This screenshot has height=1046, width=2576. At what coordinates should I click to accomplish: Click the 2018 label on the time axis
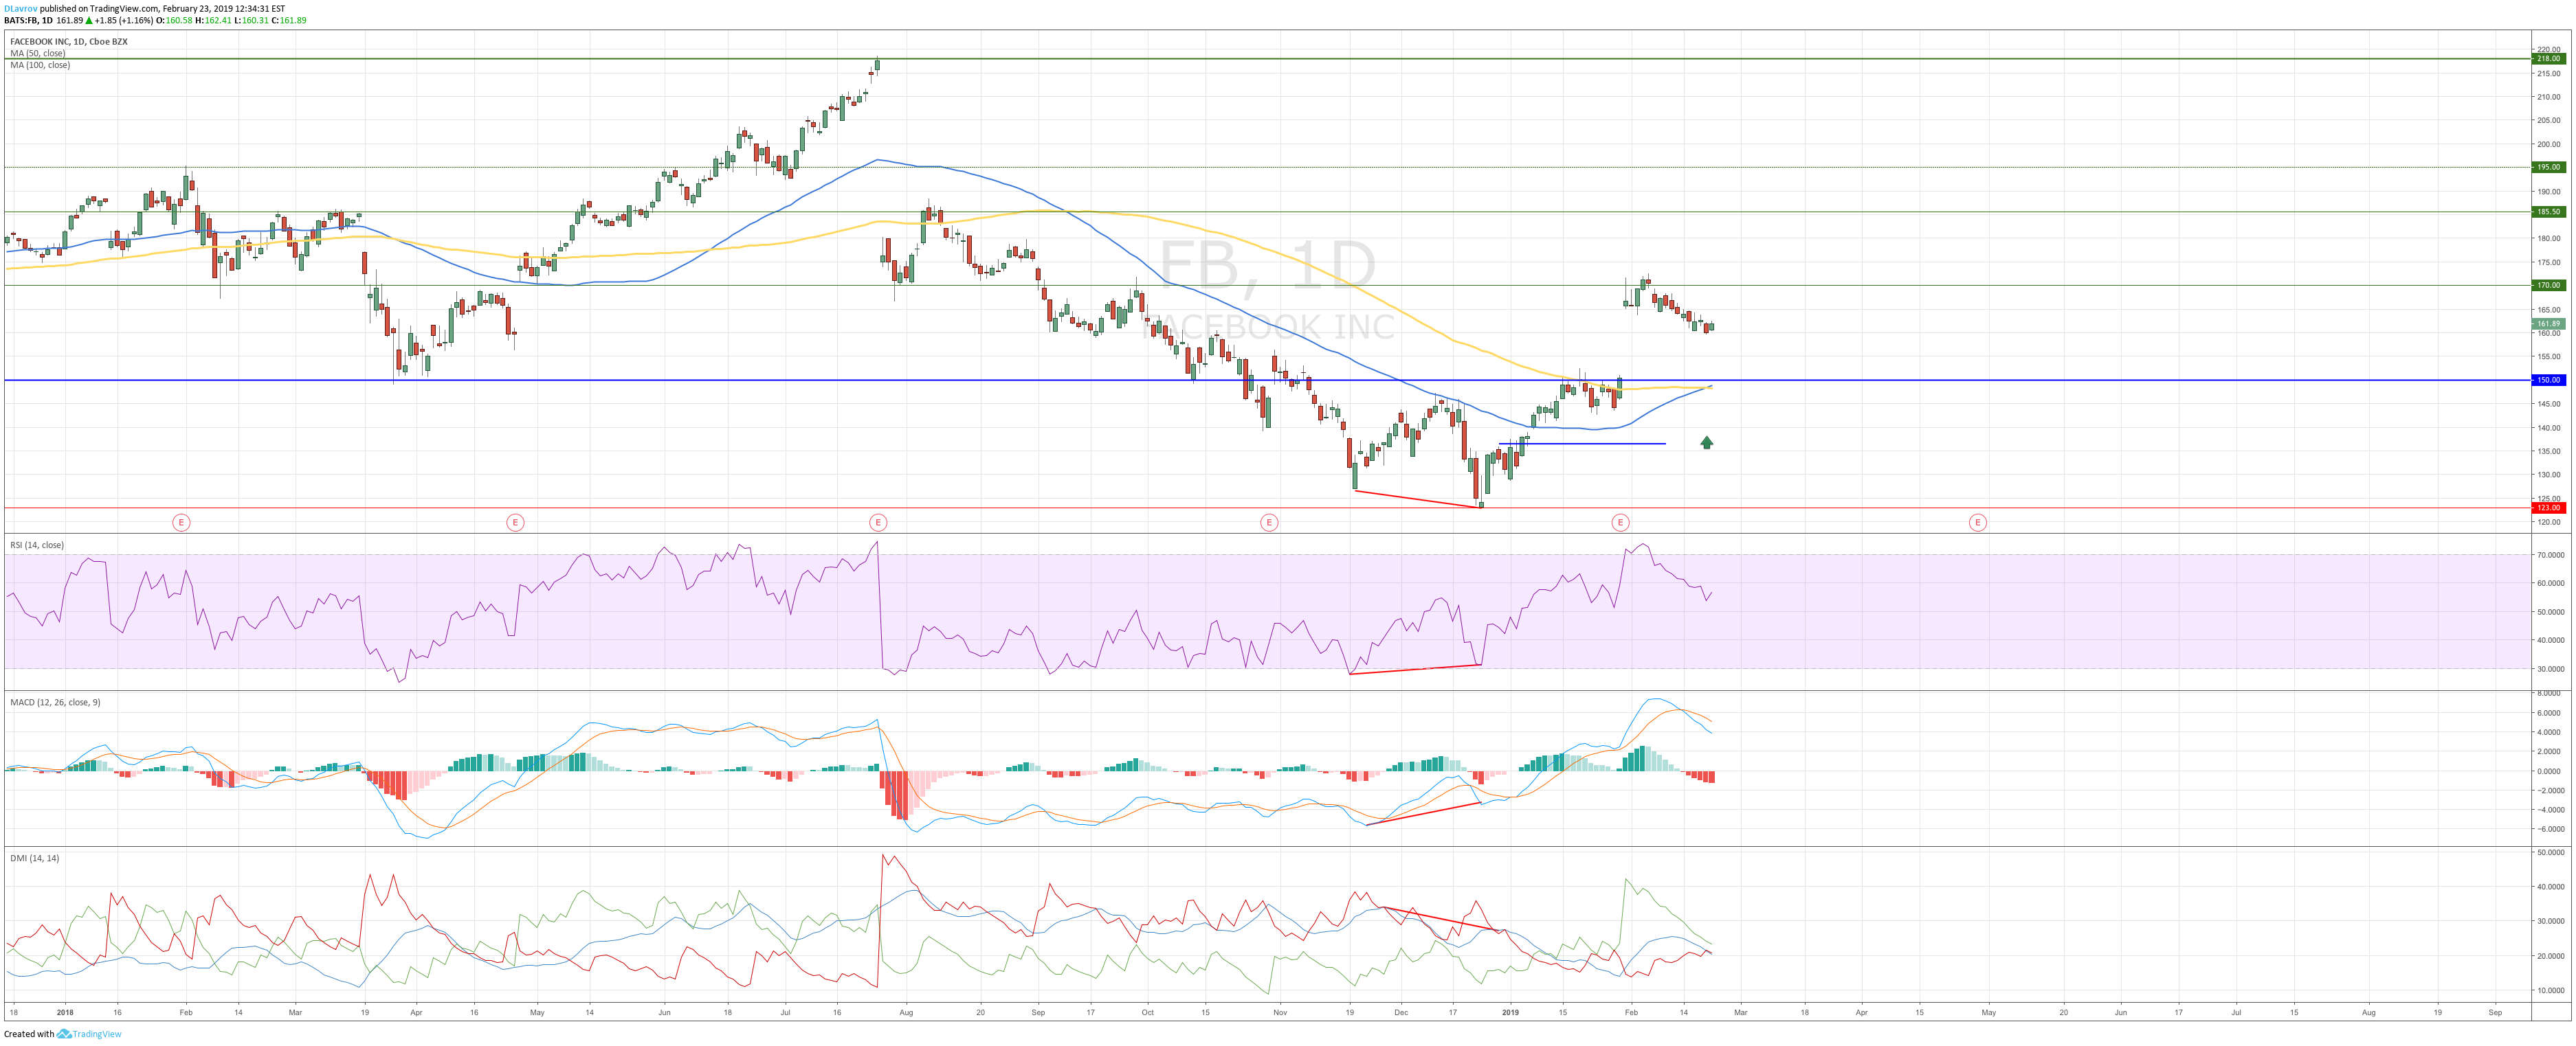(x=65, y=1012)
